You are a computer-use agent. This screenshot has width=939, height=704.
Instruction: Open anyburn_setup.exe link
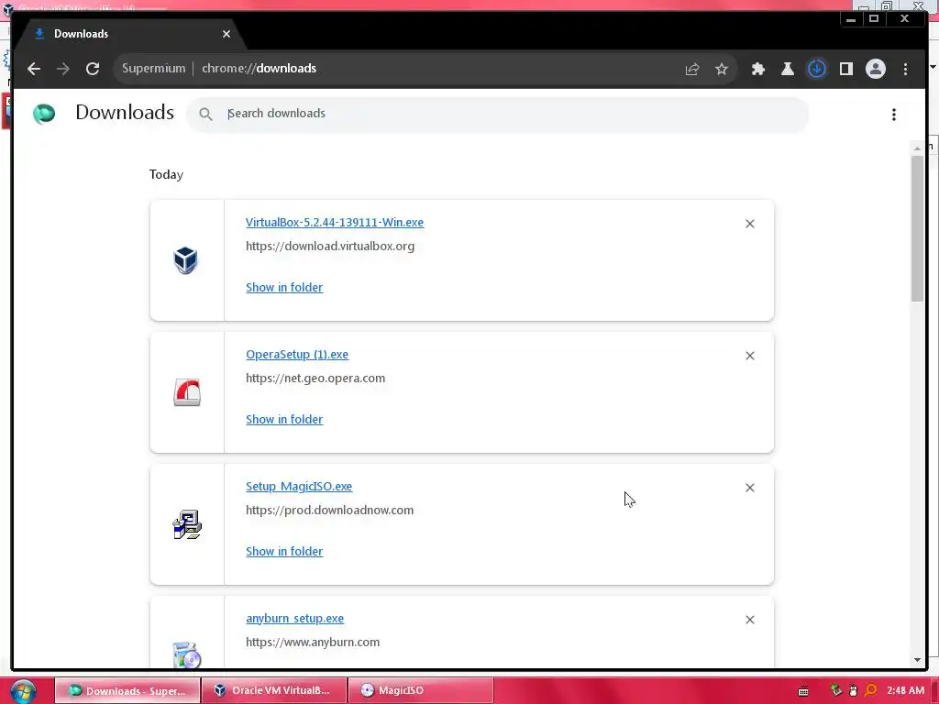tap(294, 619)
